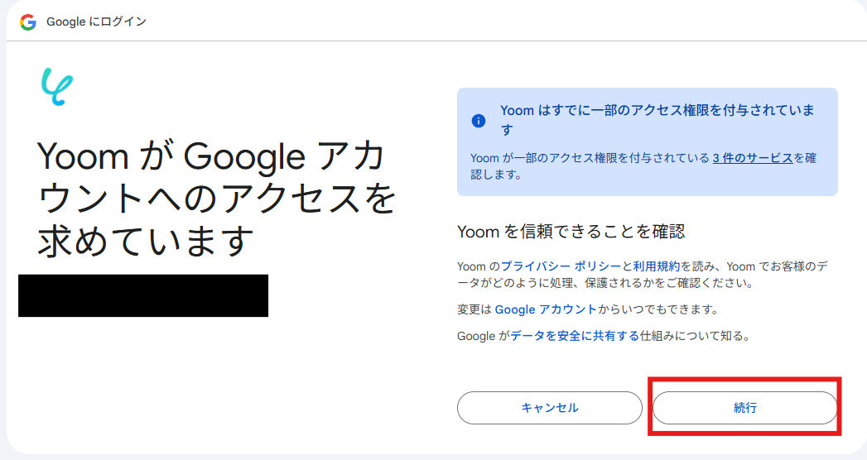The image size is (867, 460).
Task: Click the Yoom access request main heading
Action: coord(215,199)
